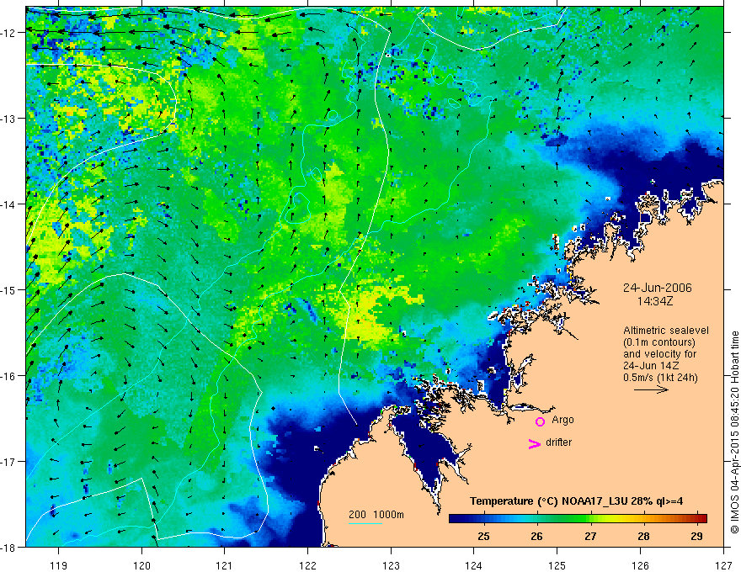Click the longitude axis label 126
741x572 pixels.
click(x=640, y=565)
